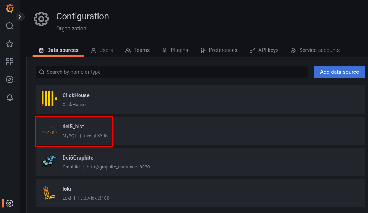Open the Preferences tab
This screenshot has width=368, height=213.
219,50
